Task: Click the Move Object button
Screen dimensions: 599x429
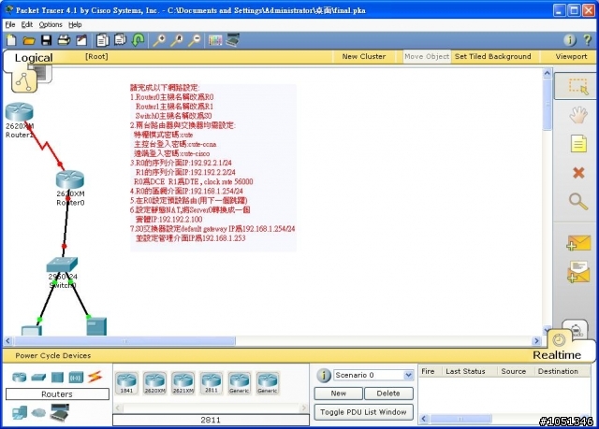Action: (427, 56)
